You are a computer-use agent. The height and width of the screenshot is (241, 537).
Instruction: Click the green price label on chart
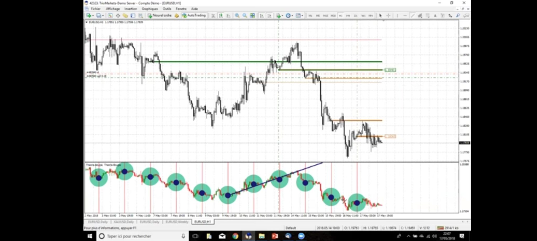tap(390, 70)
